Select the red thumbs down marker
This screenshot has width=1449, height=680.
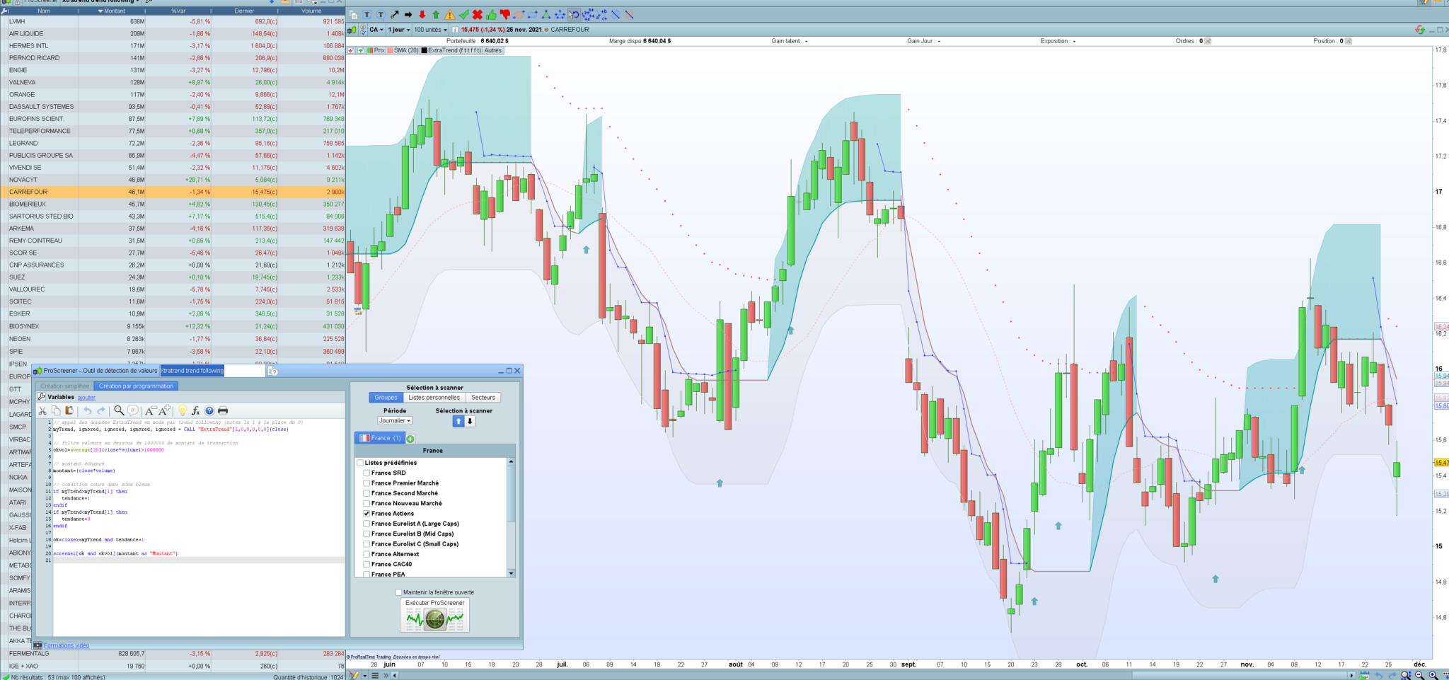click(x=505, y=15)
